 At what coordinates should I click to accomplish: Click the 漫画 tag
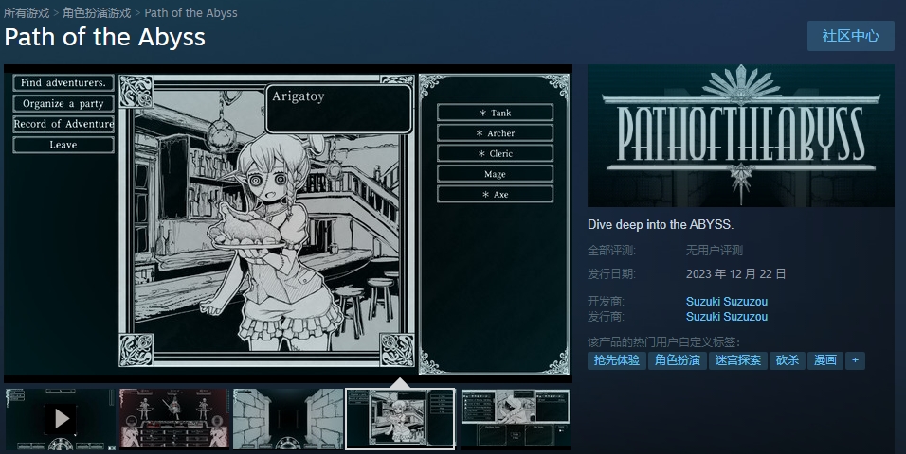[x=825, y=360]
